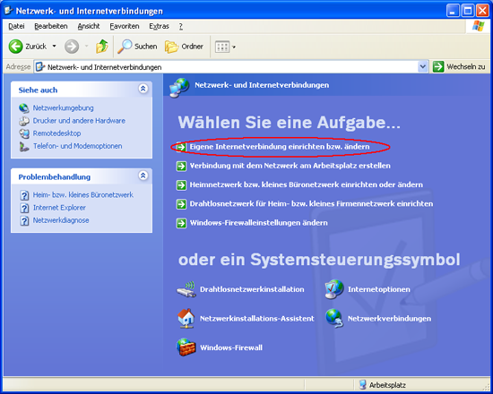Click the Netzwerk- und Internetverbindungen header icon
The height and width of the screenshot is (394, 493).
179,88
